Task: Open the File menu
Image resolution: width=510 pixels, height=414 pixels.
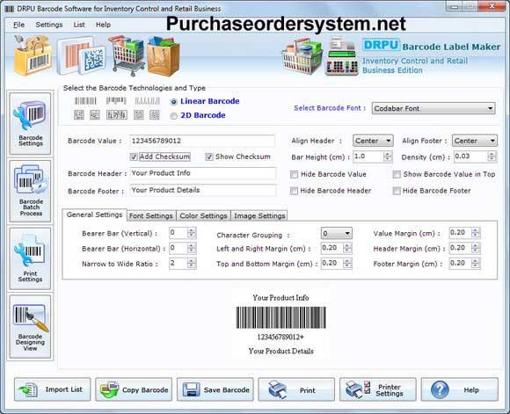Action: (18, 25)
